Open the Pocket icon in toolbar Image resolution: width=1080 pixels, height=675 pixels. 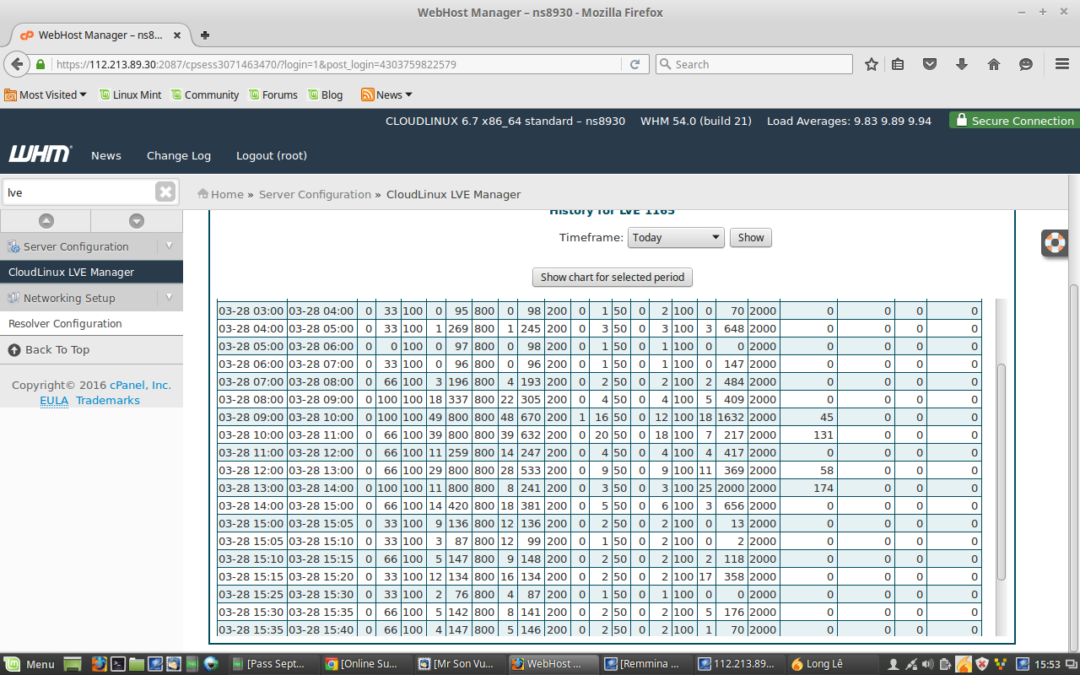click(x=929, y=64)
